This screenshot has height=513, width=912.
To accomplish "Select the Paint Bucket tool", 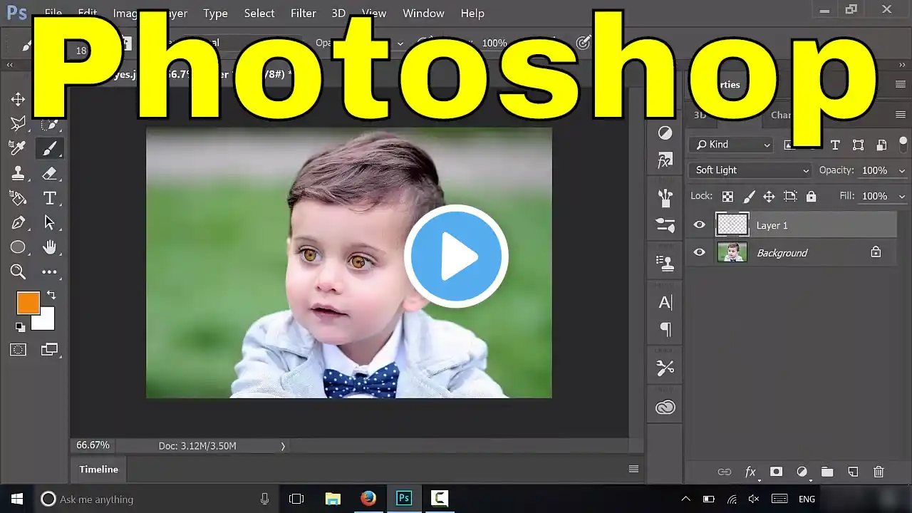I will point(18,198).
